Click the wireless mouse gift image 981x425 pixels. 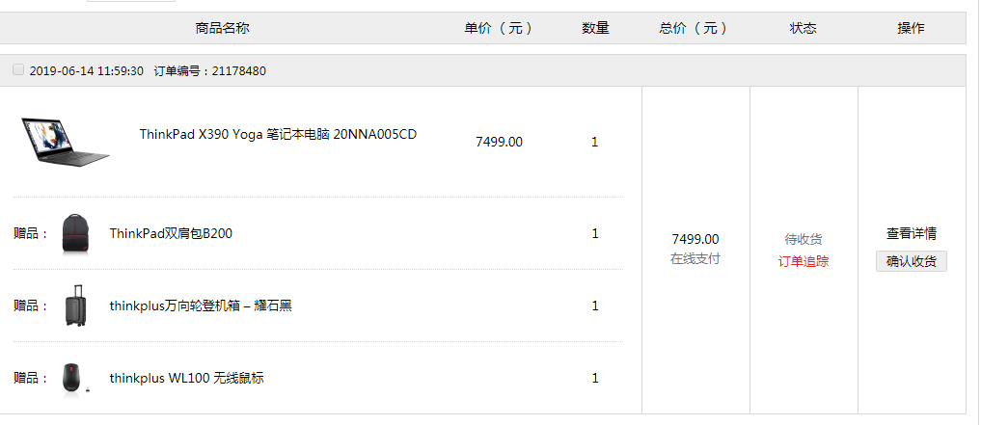(x=75, y=378)
